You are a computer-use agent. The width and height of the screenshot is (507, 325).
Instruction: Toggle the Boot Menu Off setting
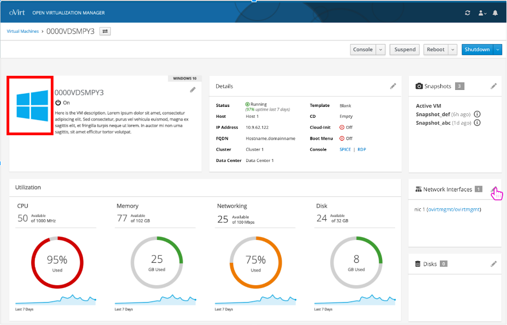(344, 138)
